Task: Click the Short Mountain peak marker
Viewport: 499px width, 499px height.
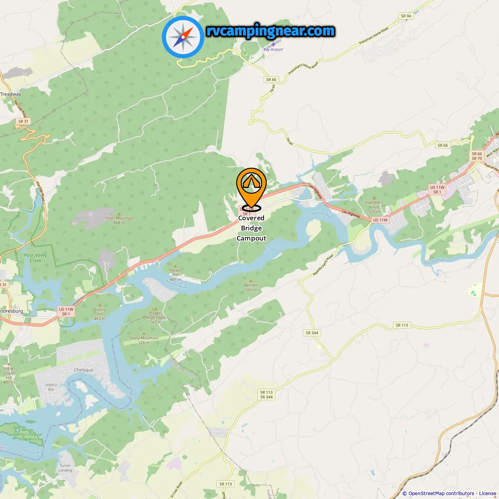Action: (119, 214)
